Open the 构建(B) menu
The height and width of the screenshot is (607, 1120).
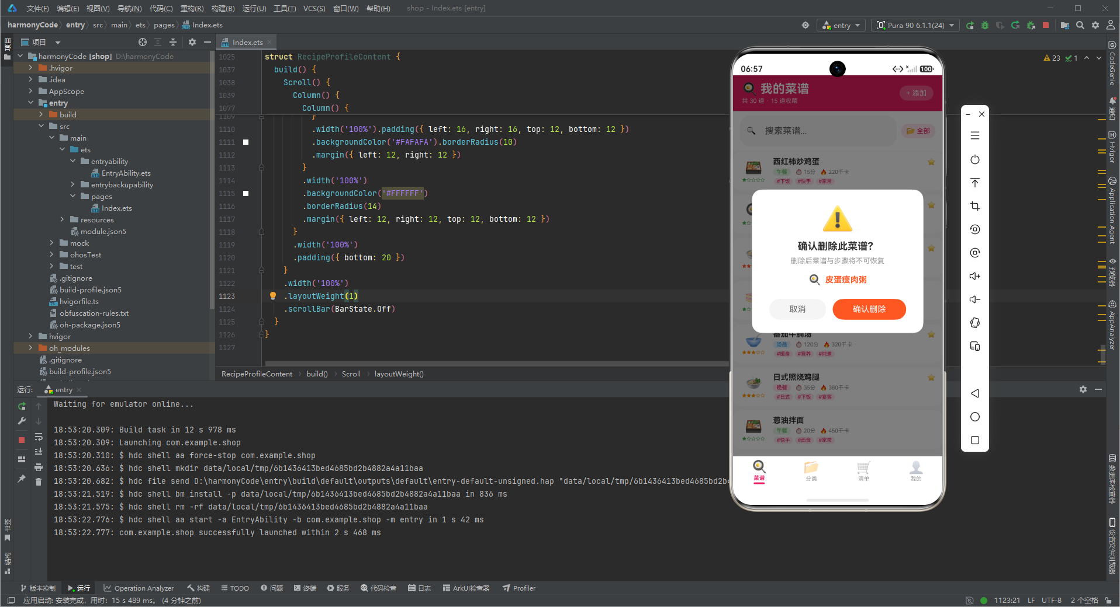pyautogui.click(x=223, y=8)
